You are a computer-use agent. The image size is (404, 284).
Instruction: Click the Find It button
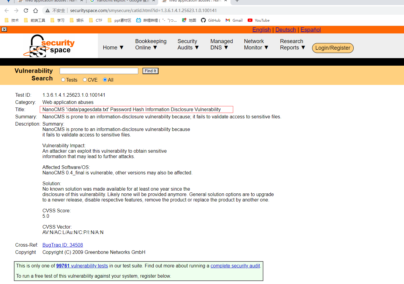point(150,71)
